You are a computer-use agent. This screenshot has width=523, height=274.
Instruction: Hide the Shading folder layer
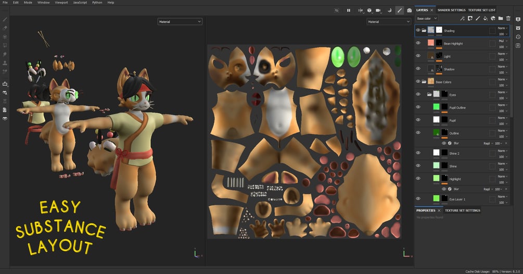[x=418, y=30]
